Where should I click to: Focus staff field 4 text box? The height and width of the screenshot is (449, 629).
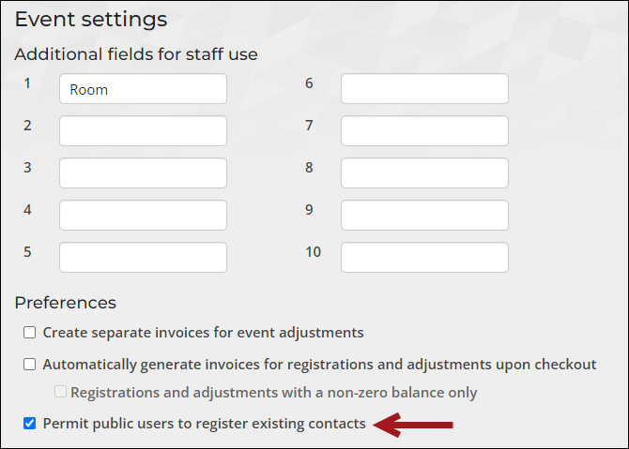tap(144, 215)
